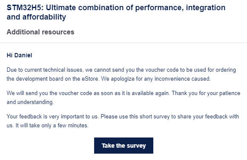Image resolution: width=247 pixels, height=160 pixels.
Task: Click the Take the survey button
Action: [x=123, y=146]
